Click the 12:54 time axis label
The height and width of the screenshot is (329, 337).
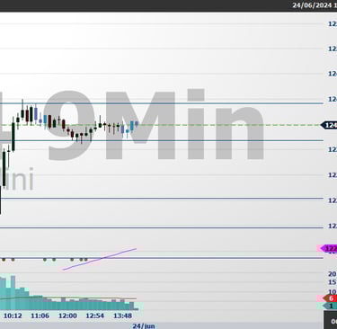click(94, 316)
